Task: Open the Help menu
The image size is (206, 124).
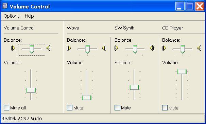Action: 29,16
